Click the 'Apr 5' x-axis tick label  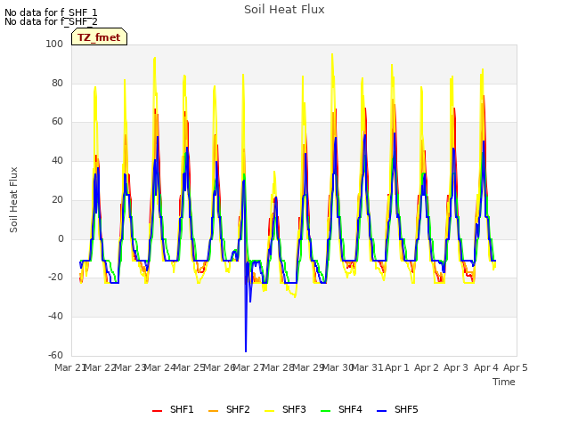[x=515, y=367]
